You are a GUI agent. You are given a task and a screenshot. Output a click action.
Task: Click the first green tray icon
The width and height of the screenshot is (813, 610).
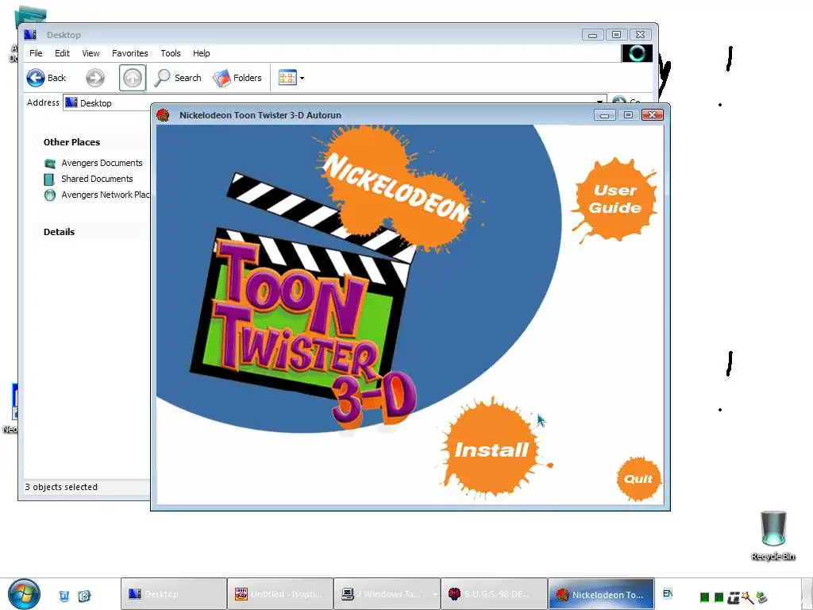pyautogui.click(x=705, y=597)
